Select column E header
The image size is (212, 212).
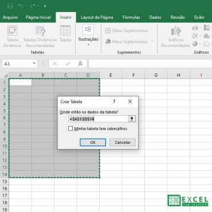coord(111,75)
